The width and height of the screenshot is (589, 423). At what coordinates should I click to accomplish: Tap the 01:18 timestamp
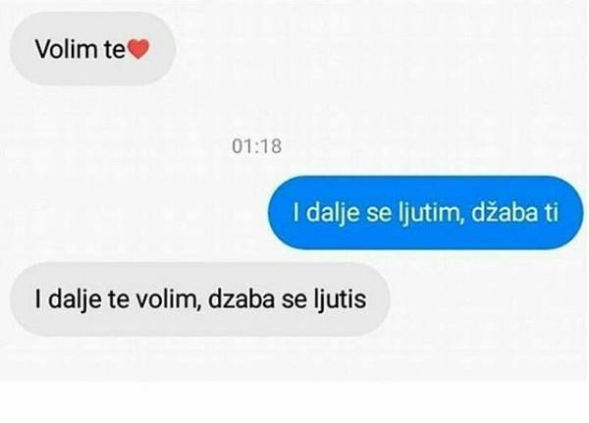pos(256,146)
